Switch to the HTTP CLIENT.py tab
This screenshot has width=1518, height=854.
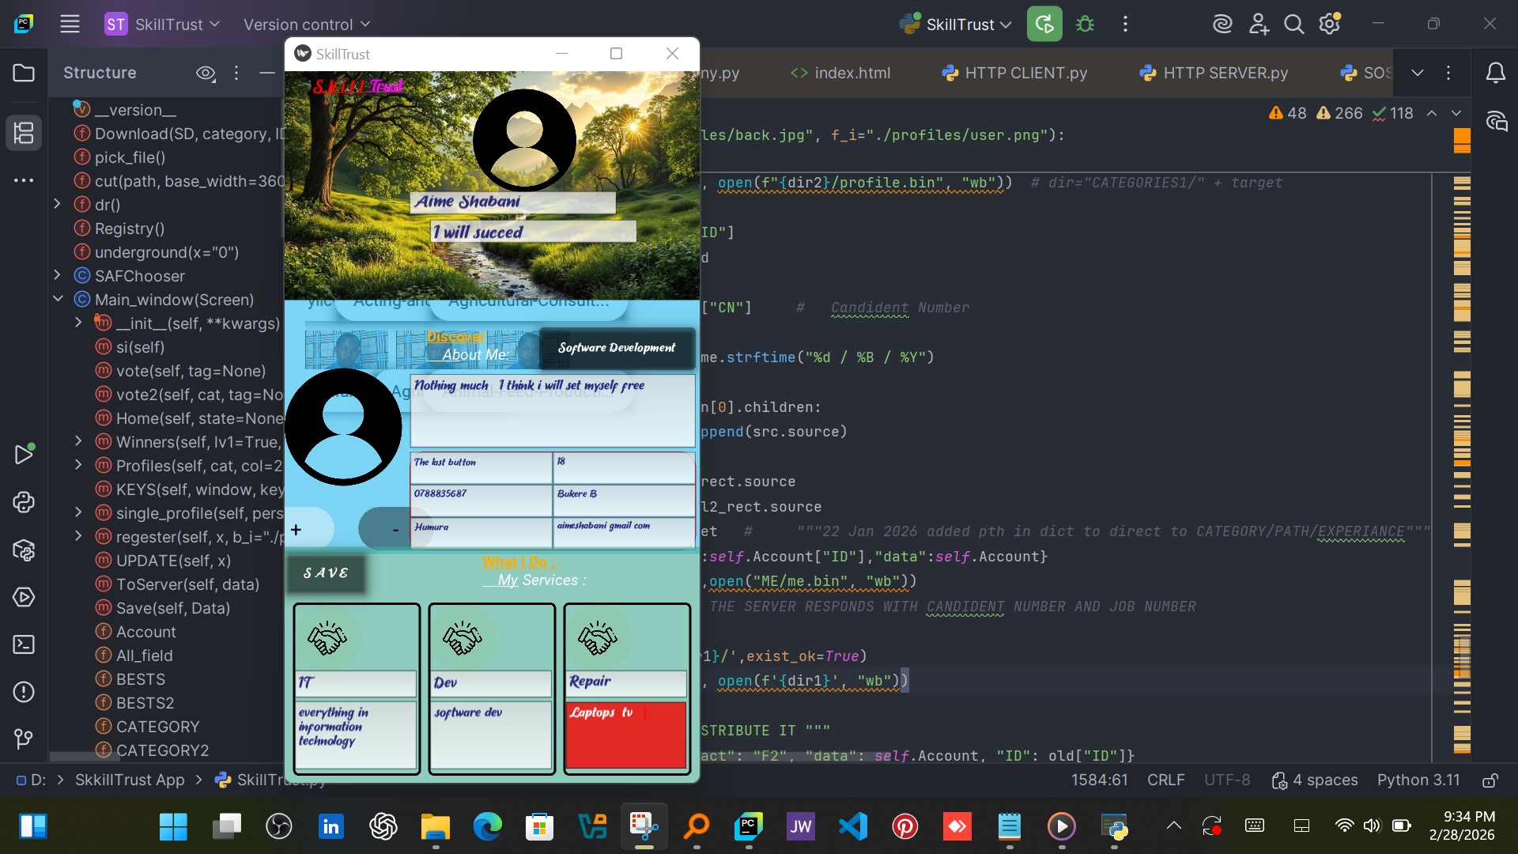(x=1014, y=73)
